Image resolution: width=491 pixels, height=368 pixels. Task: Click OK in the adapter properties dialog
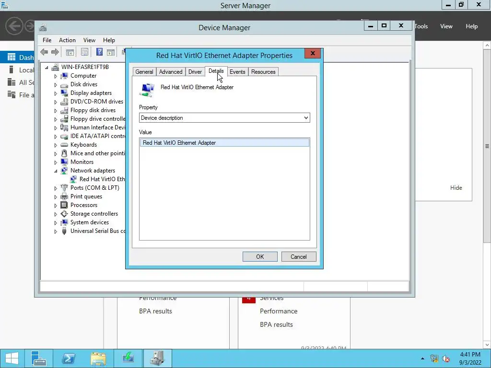260,257
